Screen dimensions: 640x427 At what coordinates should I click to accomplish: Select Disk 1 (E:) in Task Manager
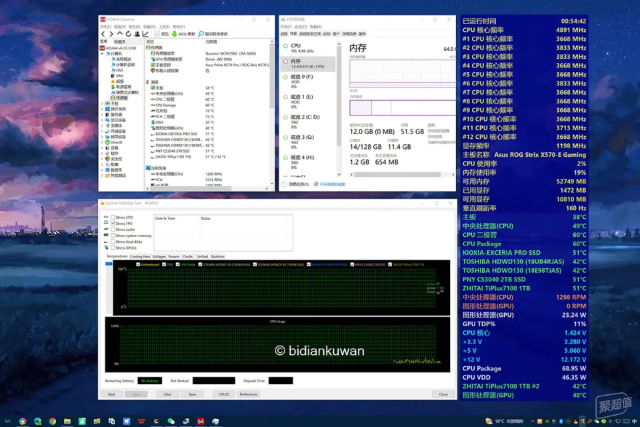(x=309, y=101)
